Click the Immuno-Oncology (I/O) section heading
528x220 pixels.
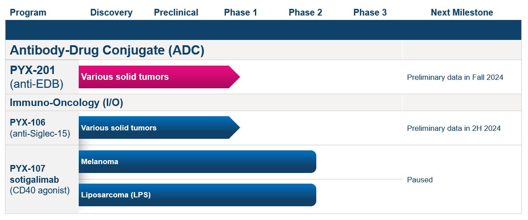pyautogui.click(x=66, y=102)
